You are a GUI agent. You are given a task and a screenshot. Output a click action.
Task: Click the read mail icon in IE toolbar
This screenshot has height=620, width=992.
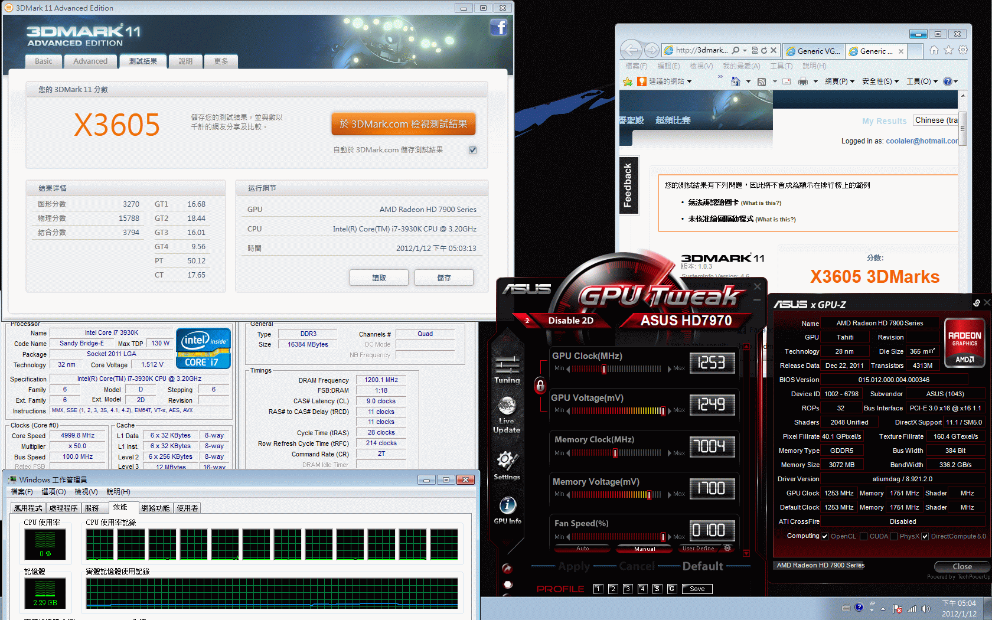click(787, 81)
